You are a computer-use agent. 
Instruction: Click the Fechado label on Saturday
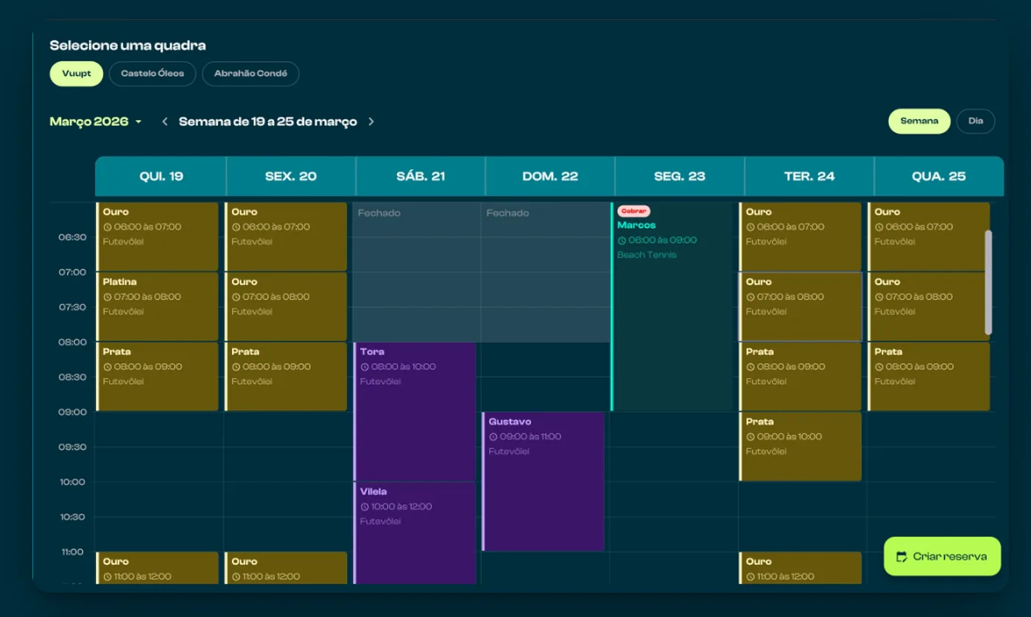click(379, 213)
